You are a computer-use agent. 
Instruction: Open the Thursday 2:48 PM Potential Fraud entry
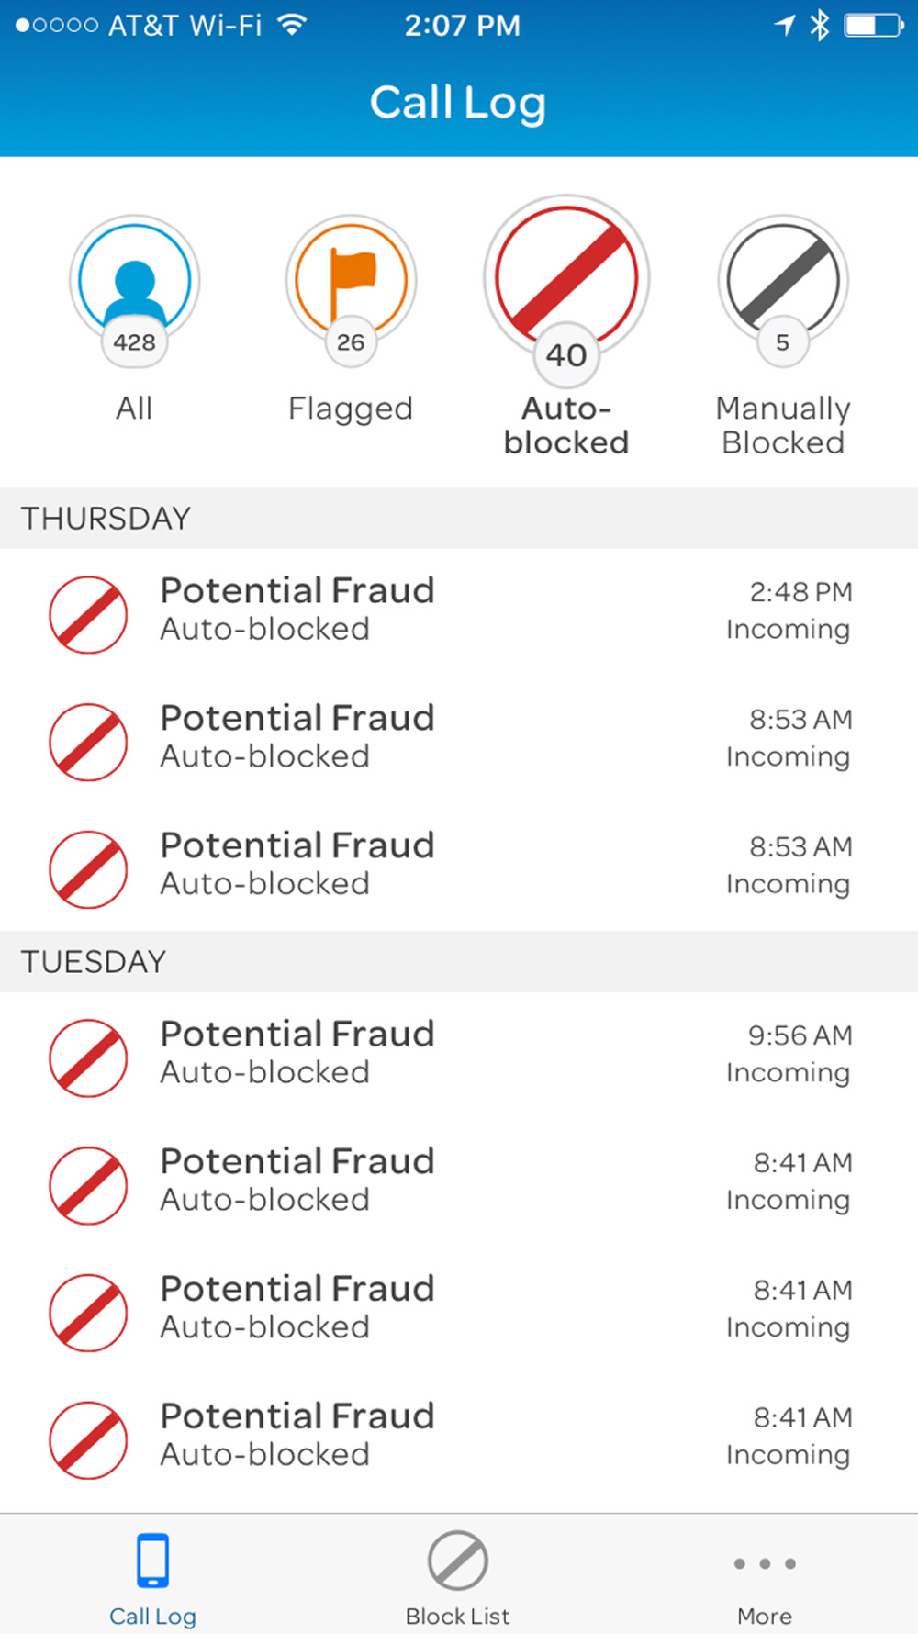459,610
